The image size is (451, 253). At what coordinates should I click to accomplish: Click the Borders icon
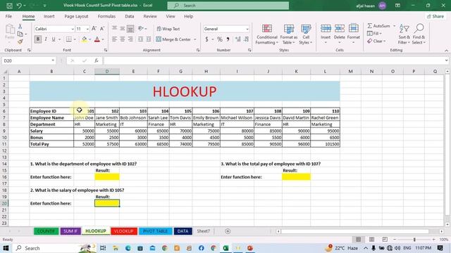pos(68,39)
